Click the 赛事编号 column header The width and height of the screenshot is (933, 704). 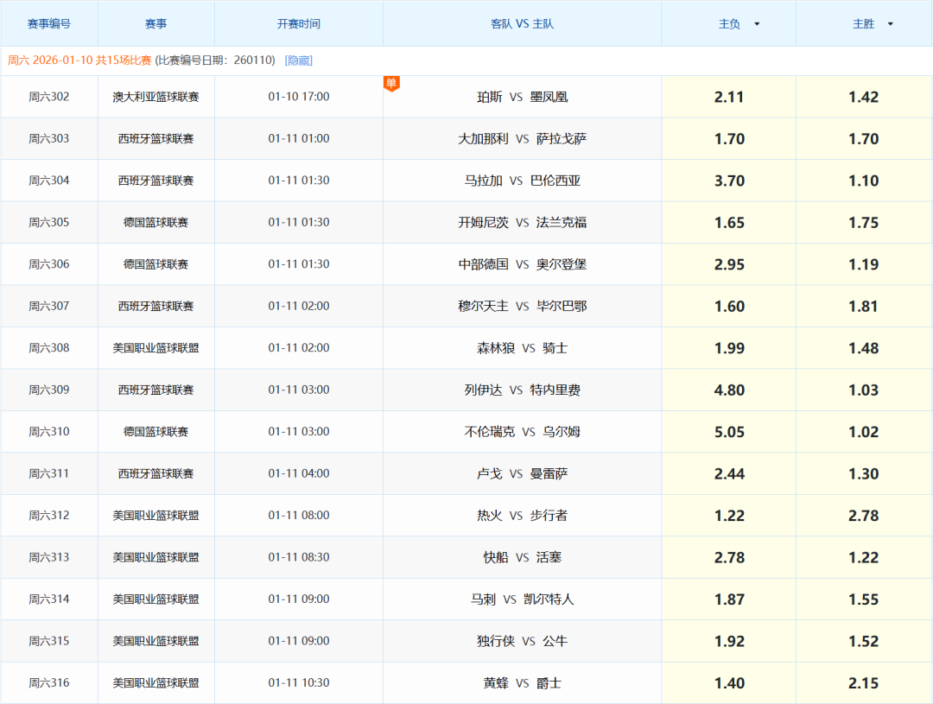pos(49,24)
